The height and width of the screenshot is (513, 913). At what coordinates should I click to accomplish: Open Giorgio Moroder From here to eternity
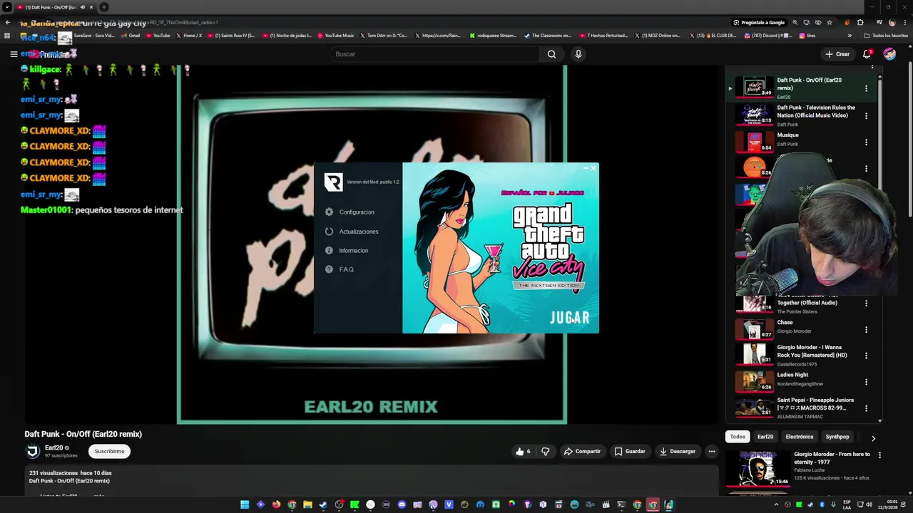pos(832,457)
